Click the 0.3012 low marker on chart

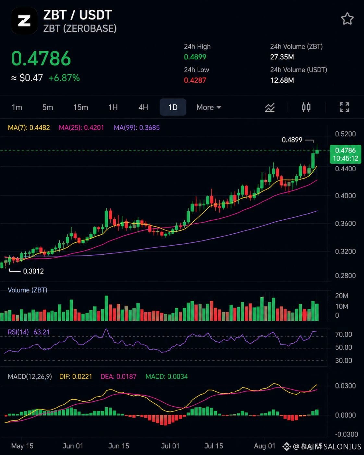pyautogui.click(x=33, y=271)
